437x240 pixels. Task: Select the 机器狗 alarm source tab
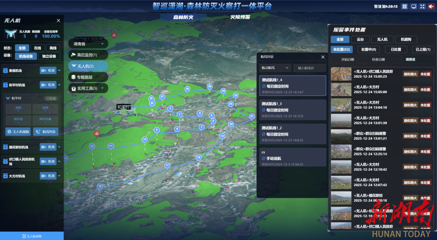(x=406, y=39)
